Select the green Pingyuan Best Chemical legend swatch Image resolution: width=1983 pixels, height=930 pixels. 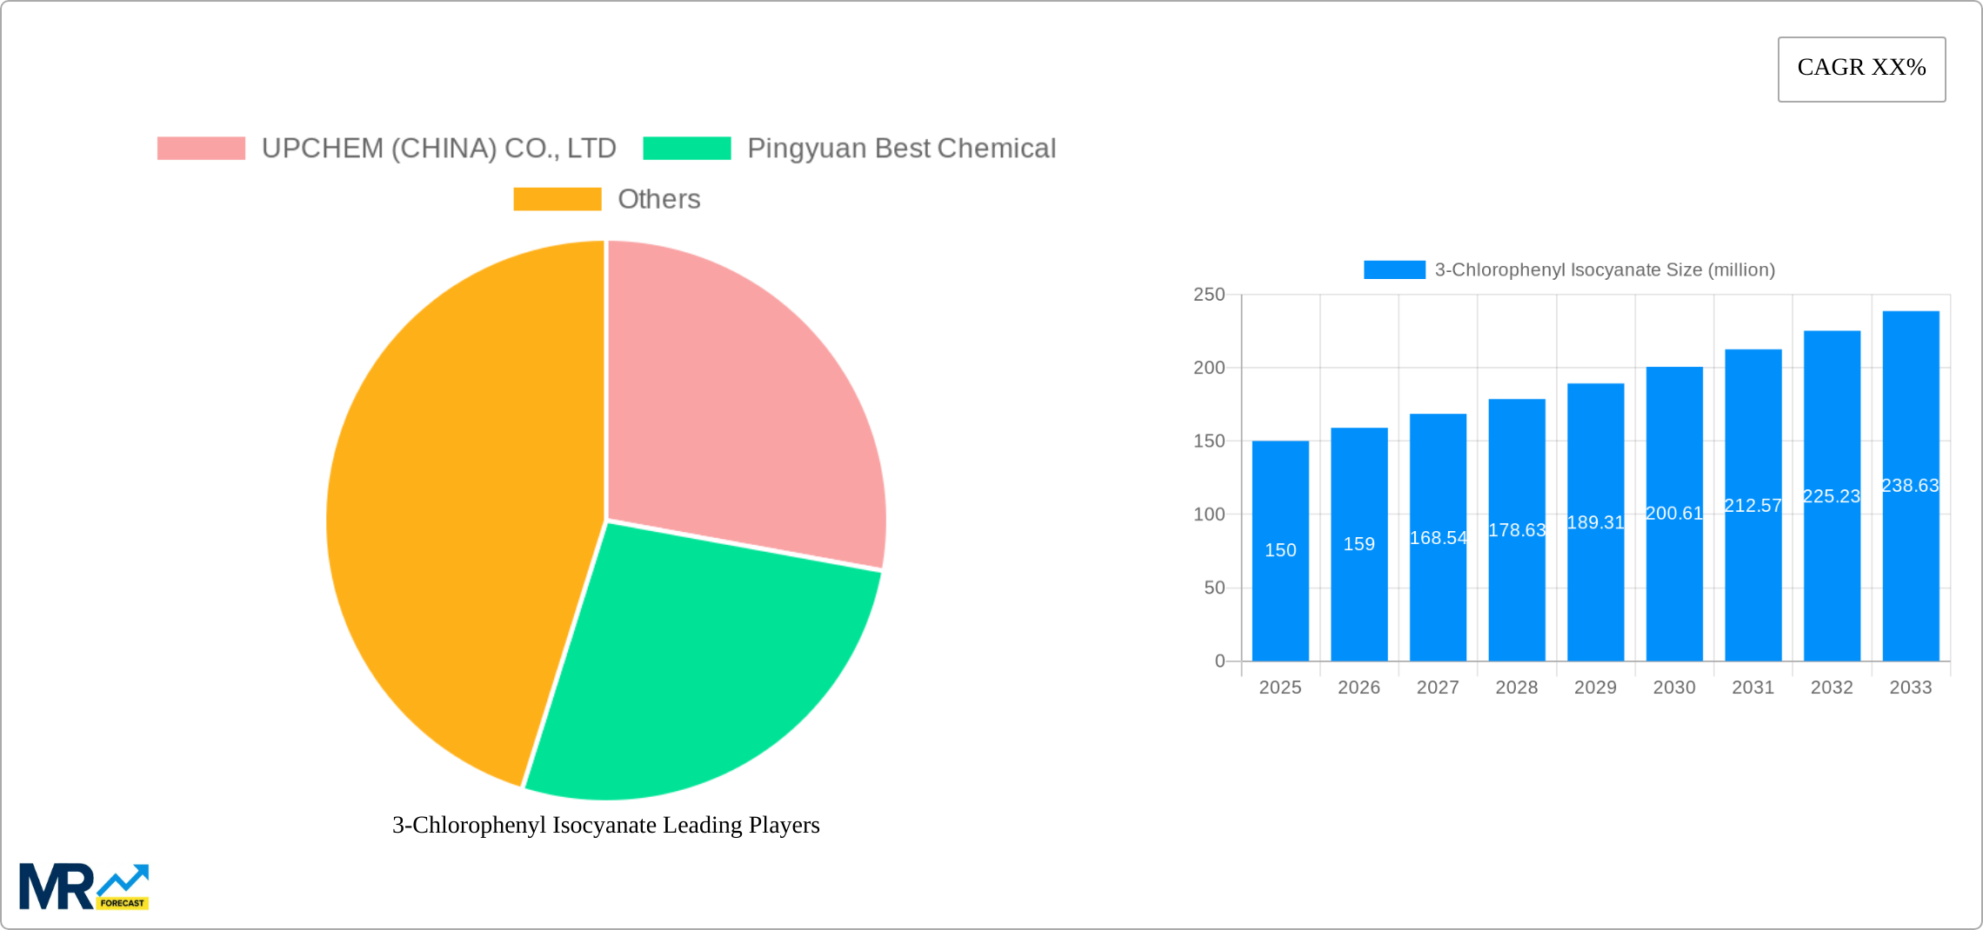(x=686, y=147)
